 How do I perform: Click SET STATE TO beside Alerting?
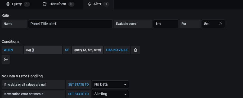tap(78, 94)
